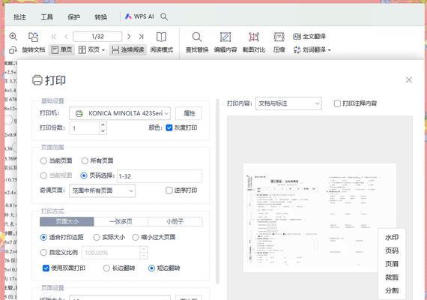Launch WPS AI assistant
The width and height of the screenshot is (427, 300).
(139, 16)
